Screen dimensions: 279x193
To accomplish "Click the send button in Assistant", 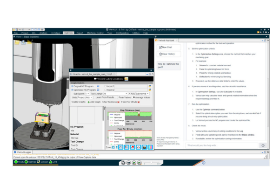I will click(263, 145).
